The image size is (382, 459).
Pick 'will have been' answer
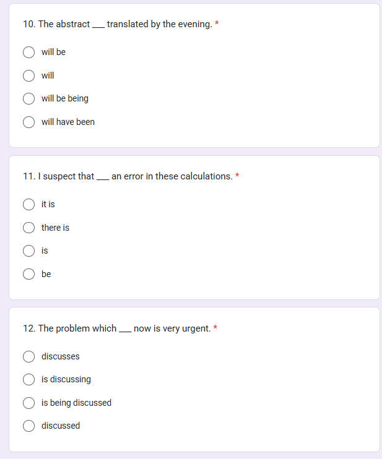(28, 122)
